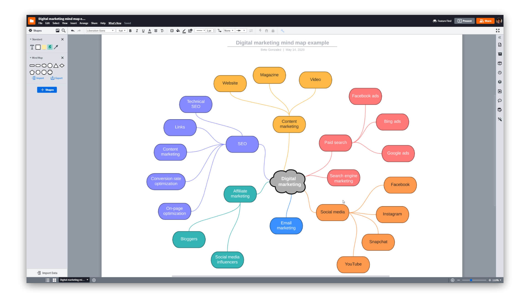Expand the Mind Map shapes section
Viewport: 530px width, 298px height.
point(31,57)
